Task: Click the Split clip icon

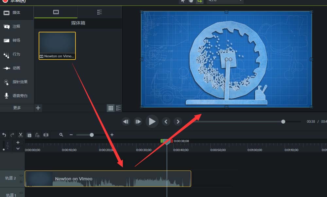Action: pyautogui.click(x=46, y=135)
